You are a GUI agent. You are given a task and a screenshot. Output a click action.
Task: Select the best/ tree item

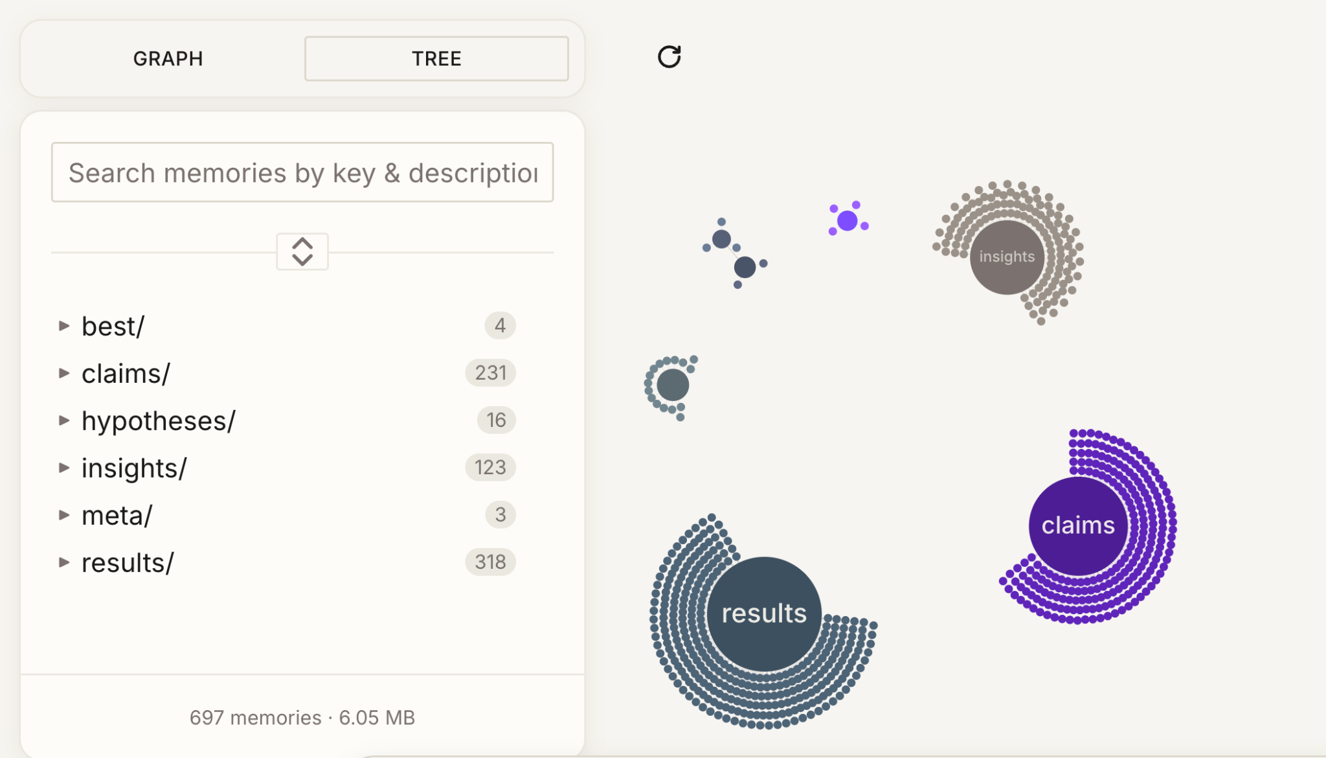click(113, 326)
